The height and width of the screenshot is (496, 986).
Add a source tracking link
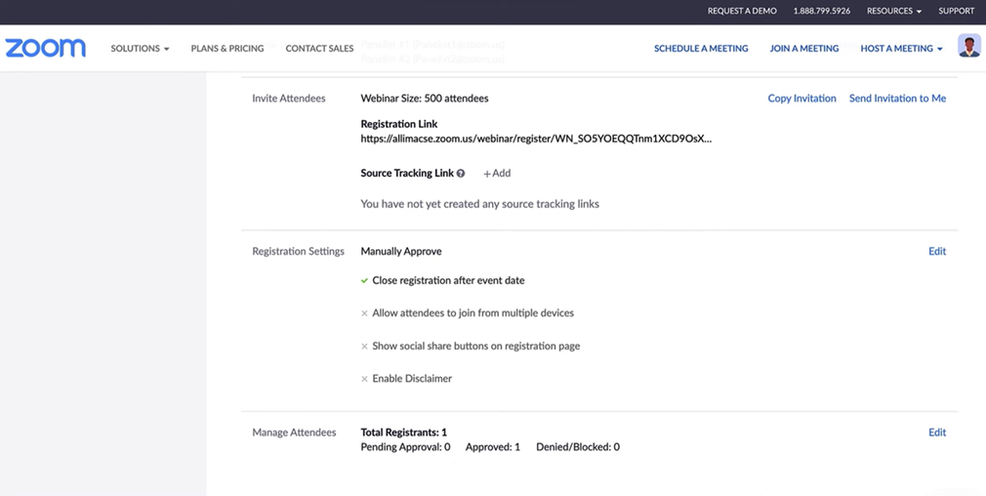(x=497, y=174)
